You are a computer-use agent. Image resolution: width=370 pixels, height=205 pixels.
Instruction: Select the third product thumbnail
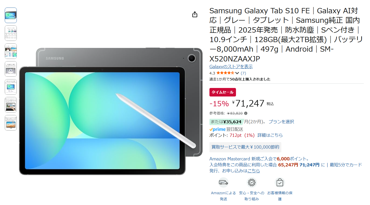click(x=11, y=51)
